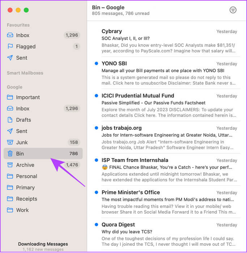This screenshot has width=247, height=253.
Task: Click the Drafts document icon
Action: 10,120
